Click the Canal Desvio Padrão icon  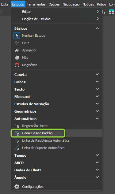tap(17, 133)
